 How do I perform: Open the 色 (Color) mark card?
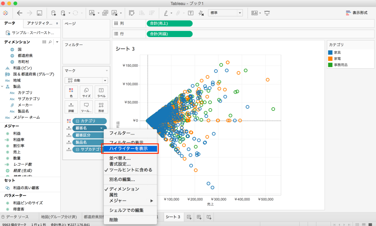pyautogui.click(x=71, y=92)
